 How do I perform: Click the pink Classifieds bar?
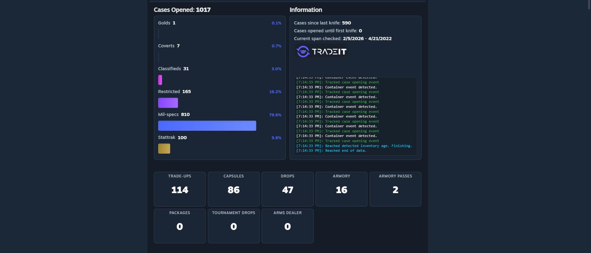(160, 80)
